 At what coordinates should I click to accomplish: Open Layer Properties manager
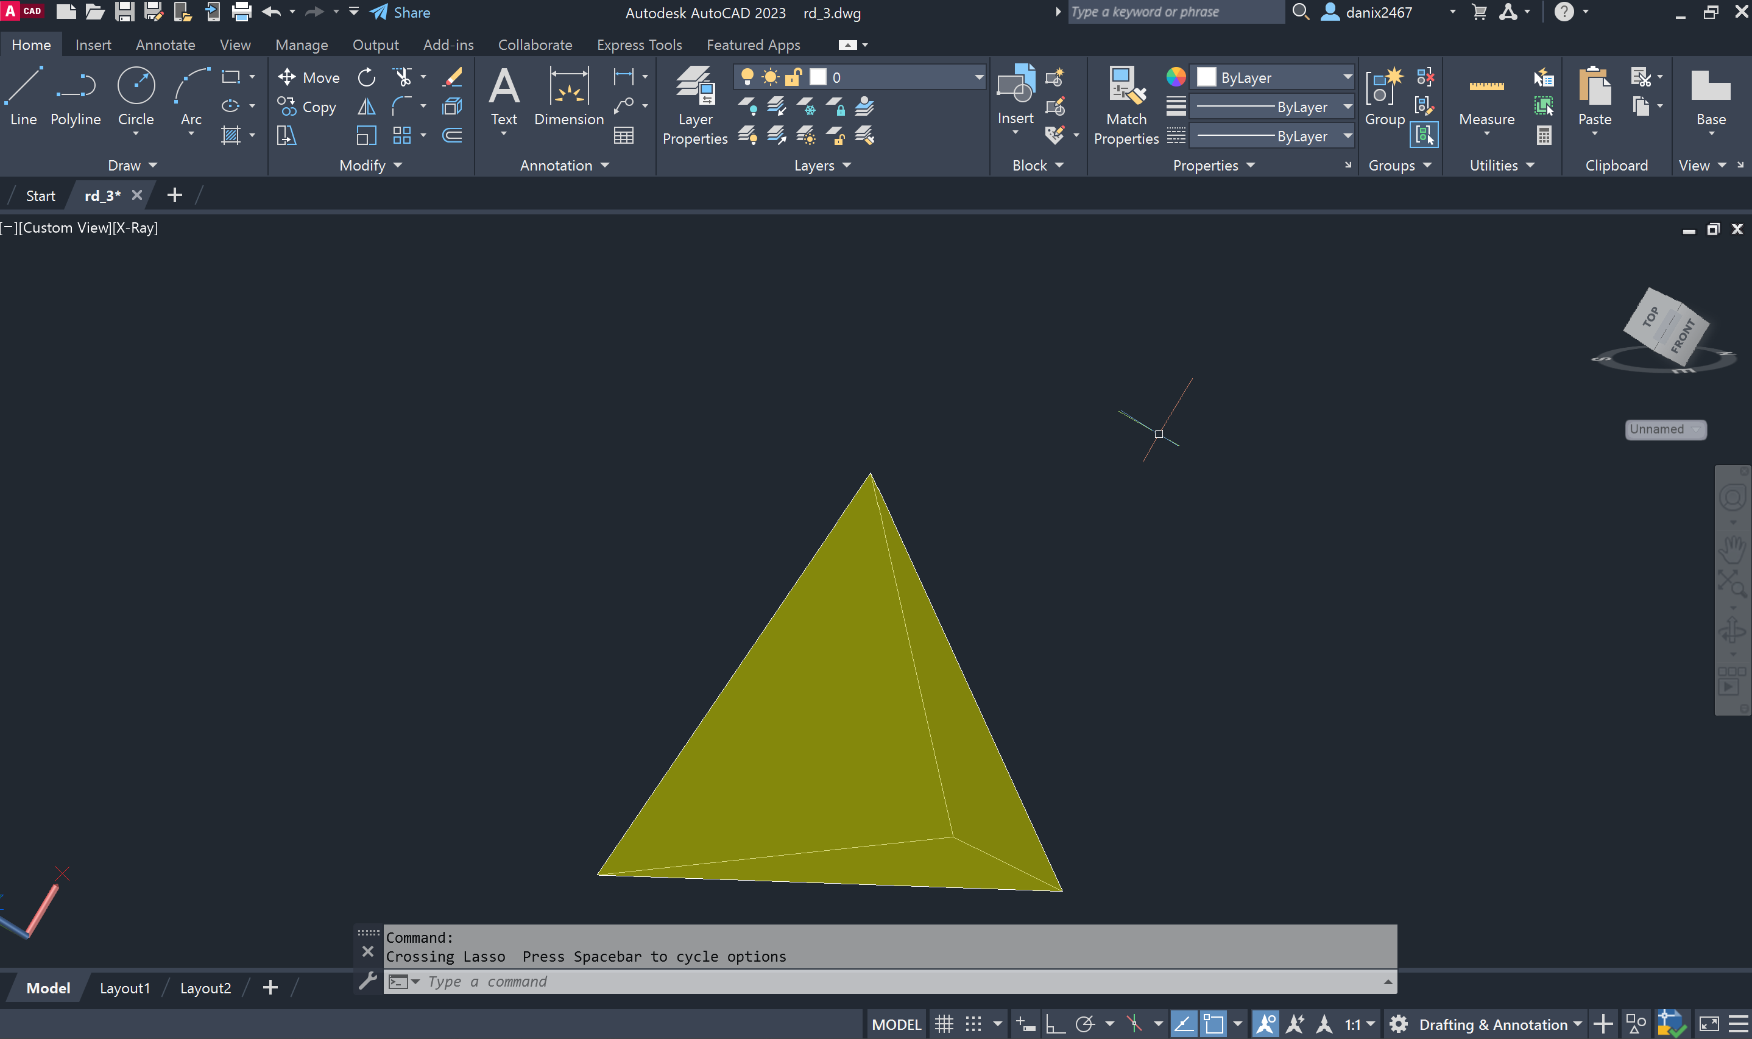tap(694, 105)
